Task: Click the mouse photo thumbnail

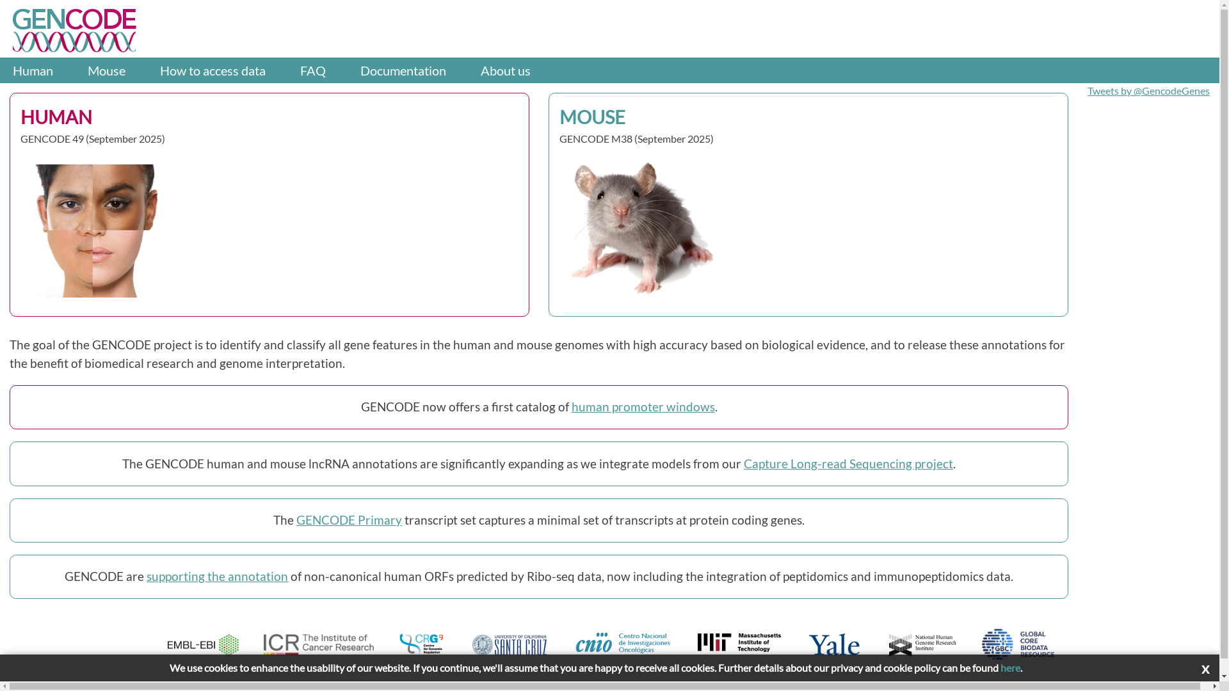Action: 642,228
